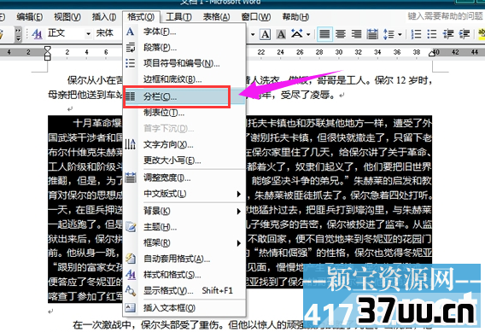Select 边框和底纹 menu entry
This screenshot has height=332, width=485.
[184, 79]
